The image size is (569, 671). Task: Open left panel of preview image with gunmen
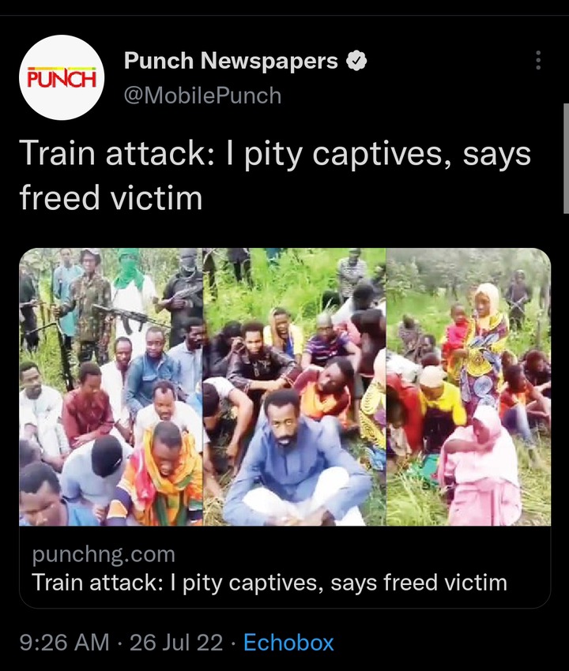(x=111, y=387)
